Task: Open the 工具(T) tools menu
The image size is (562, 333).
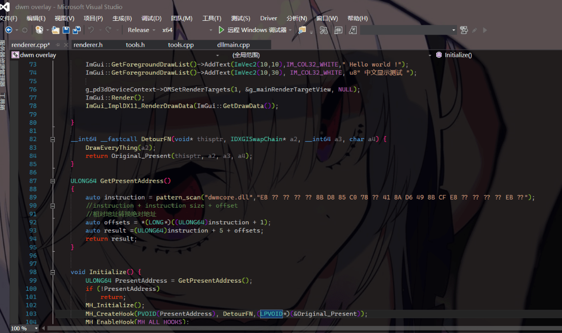Action: click(212, 18)
